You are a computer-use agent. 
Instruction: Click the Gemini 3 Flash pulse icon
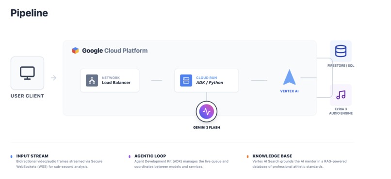pyautogui.click(x=207, y=112)
